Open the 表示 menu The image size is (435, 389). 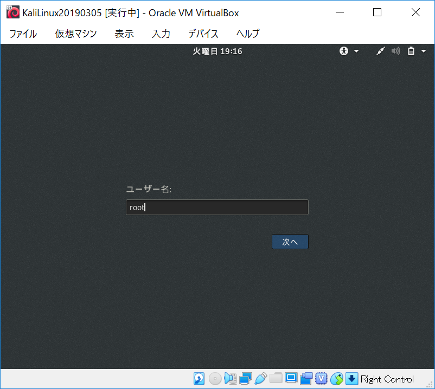coord(124,34)
